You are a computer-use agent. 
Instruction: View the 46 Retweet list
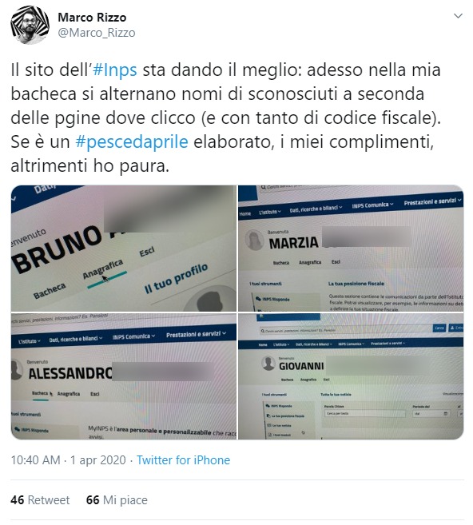click(40, 500)
